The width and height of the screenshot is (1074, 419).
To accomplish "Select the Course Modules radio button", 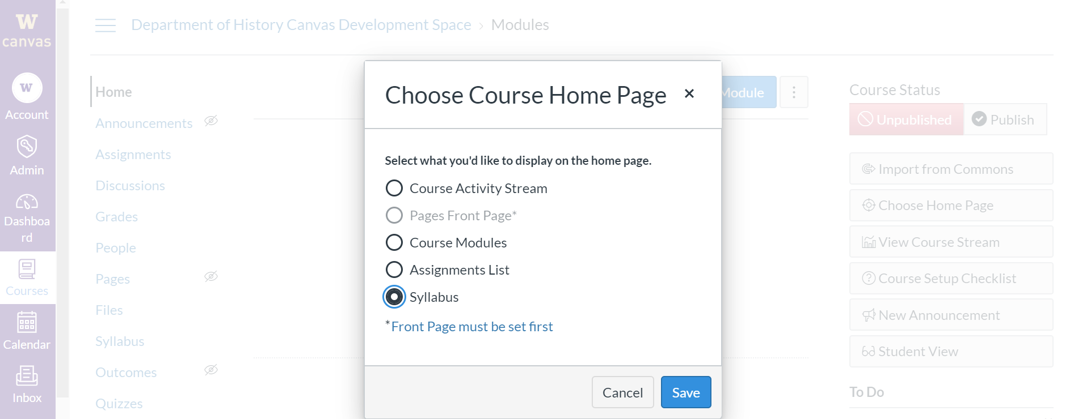I will click(394, 242).
